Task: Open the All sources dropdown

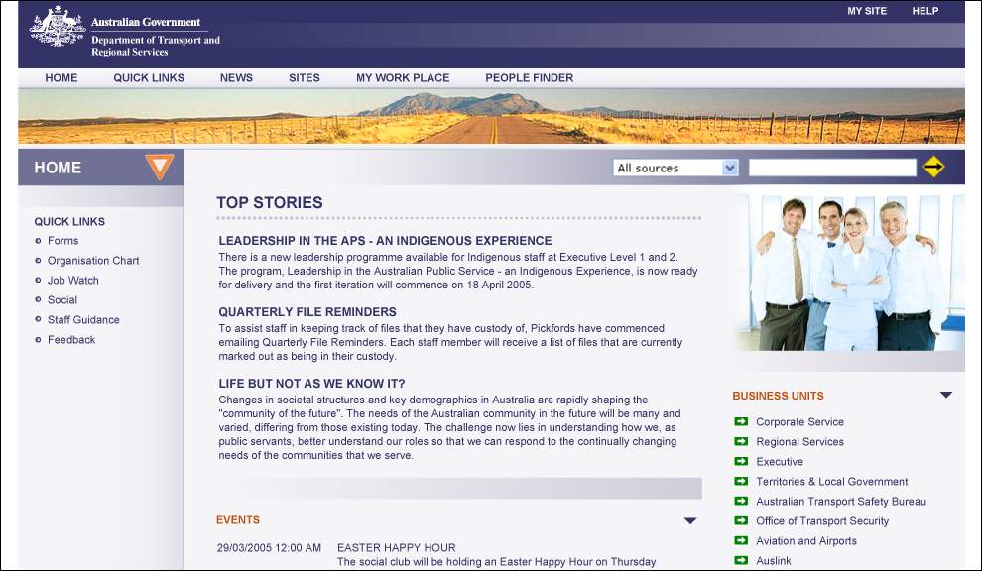Action: (x=675, y=168)
